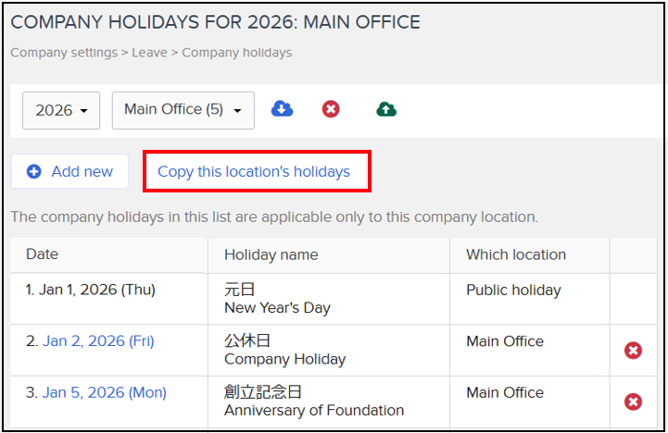Click Company holidays breadcrumb item
The height and width of the screenshot is (433, 668).
[x=237, y=53]
